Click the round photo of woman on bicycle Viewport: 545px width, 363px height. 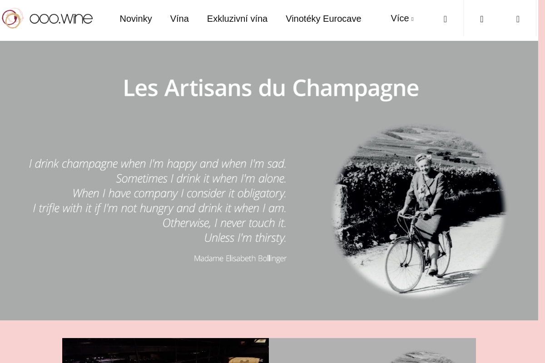[x=419, y=211]
